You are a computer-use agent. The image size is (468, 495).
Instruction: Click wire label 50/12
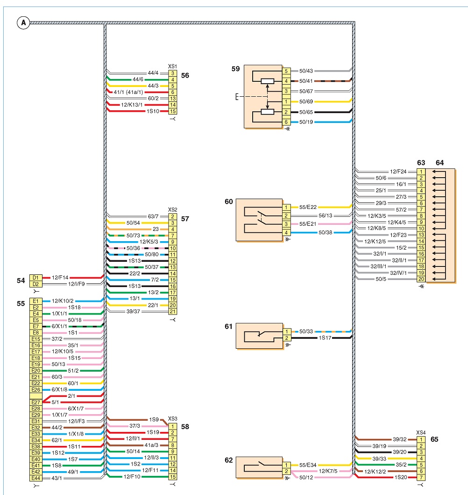(x=306, y=478)
